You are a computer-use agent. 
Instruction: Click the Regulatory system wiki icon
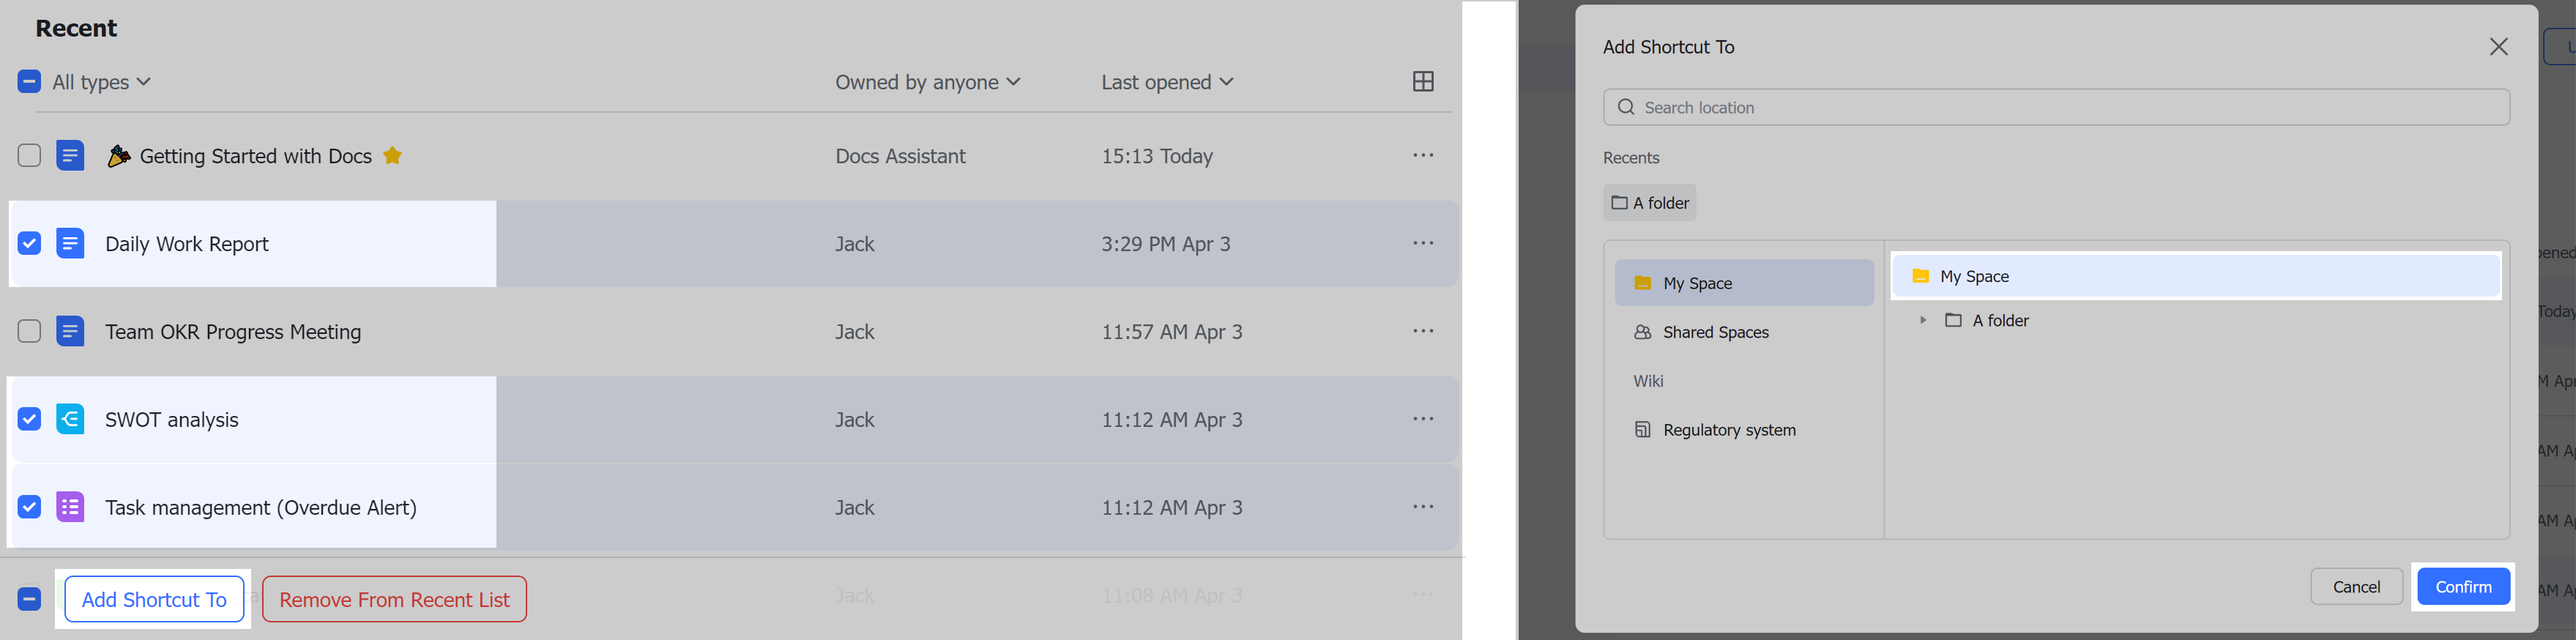coord(1643,429)
